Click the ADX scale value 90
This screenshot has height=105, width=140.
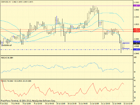135,80
